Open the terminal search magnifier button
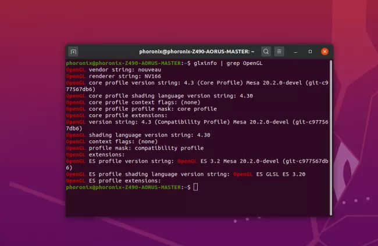Image resolution: width=378 pixels, height=246 pixels. [266, 52]
